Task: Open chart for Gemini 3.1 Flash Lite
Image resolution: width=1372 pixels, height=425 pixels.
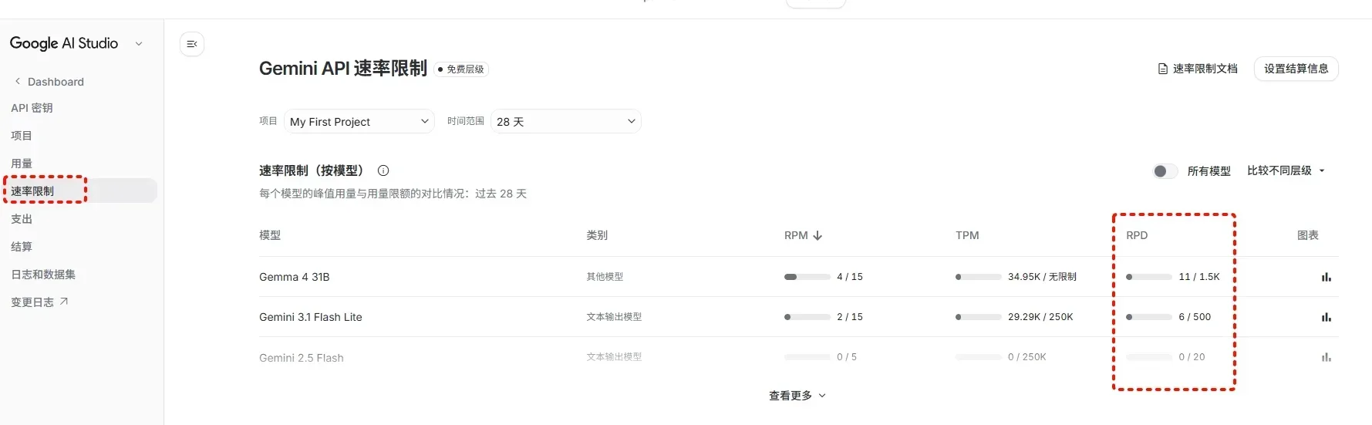Action: pos(1326,317)
